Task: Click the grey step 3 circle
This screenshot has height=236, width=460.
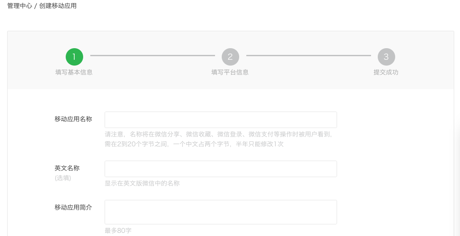Action: point(386,57)
